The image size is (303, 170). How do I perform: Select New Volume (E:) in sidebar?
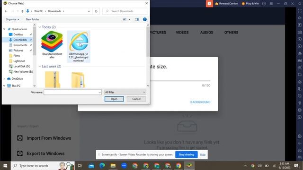[x=23, y=72]
